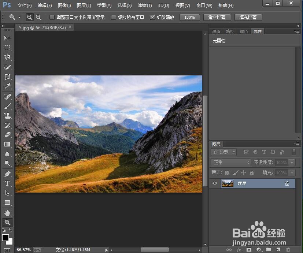
Task: Click the delete layer trash icon
Action: point(288,250)
